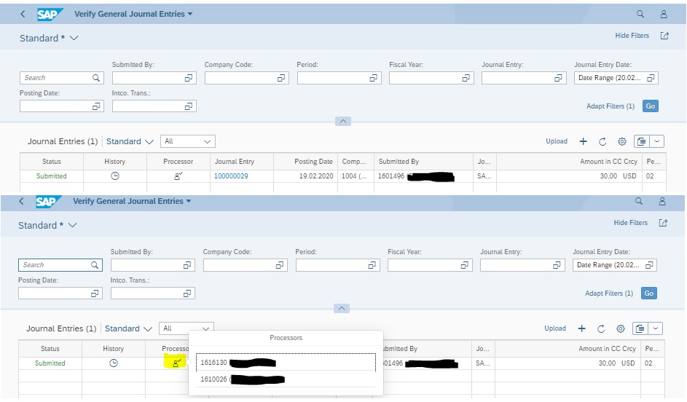Open search icon in upper window header
The width and height of the screenshot is (687, 402).
pos(640,14)
